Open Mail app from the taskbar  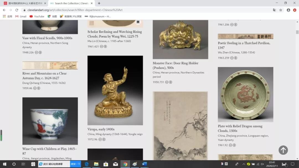pos(115,164)
